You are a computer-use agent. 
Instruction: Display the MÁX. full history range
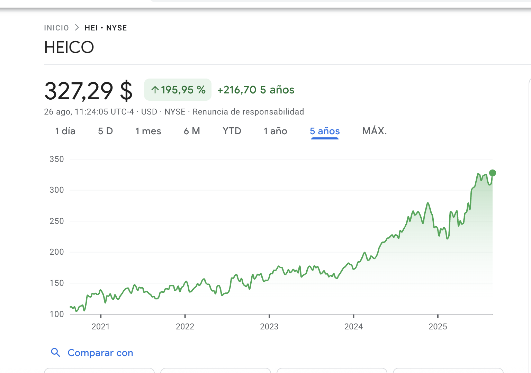(x=374, y=131)
